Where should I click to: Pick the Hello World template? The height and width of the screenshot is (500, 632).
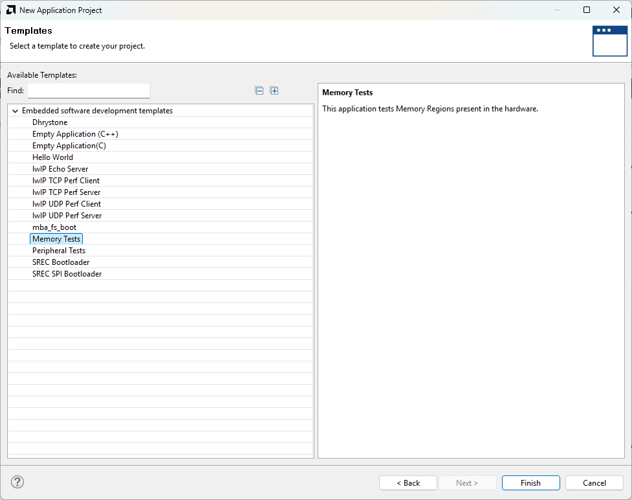(x=52, y=157)
